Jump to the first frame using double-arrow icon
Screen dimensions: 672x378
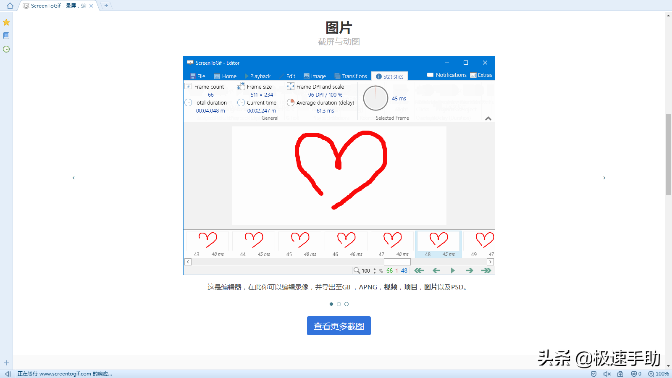tap(419, 270)
